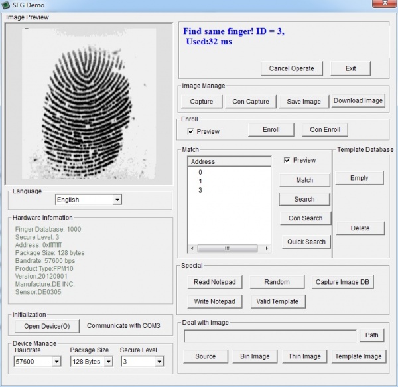Click the Con Enroll button
This screenshot has width=398, height=387.
pos(325,129)
